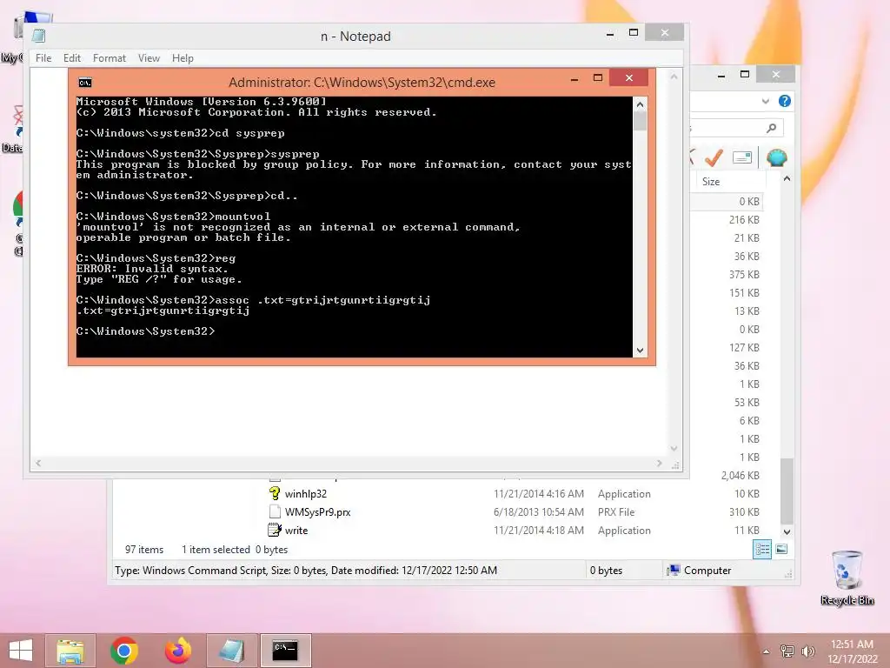Screen dimensions: 890x668
Task: Click the Computer icon in status bar
Action: coord(674,571)
